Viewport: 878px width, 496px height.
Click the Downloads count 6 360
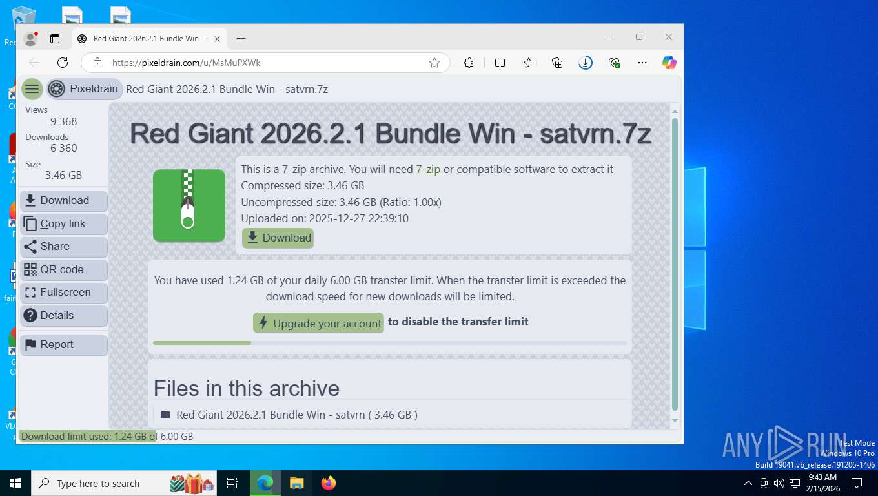64,148
